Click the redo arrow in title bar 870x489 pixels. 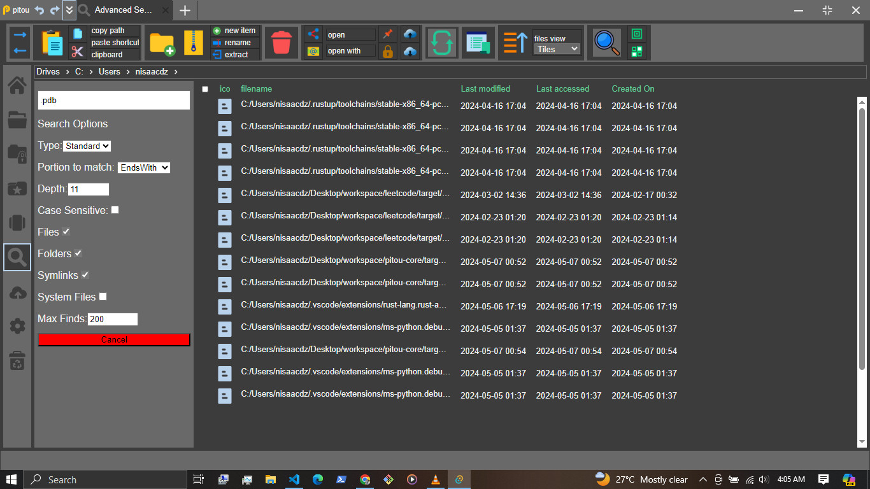pyautogui.click(x=55, y=10)
